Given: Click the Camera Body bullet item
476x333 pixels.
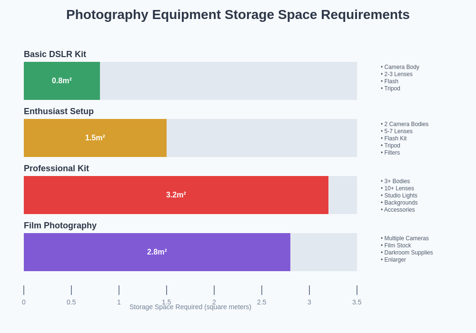Looking at the screenshot, I should [x=400, y=67].
